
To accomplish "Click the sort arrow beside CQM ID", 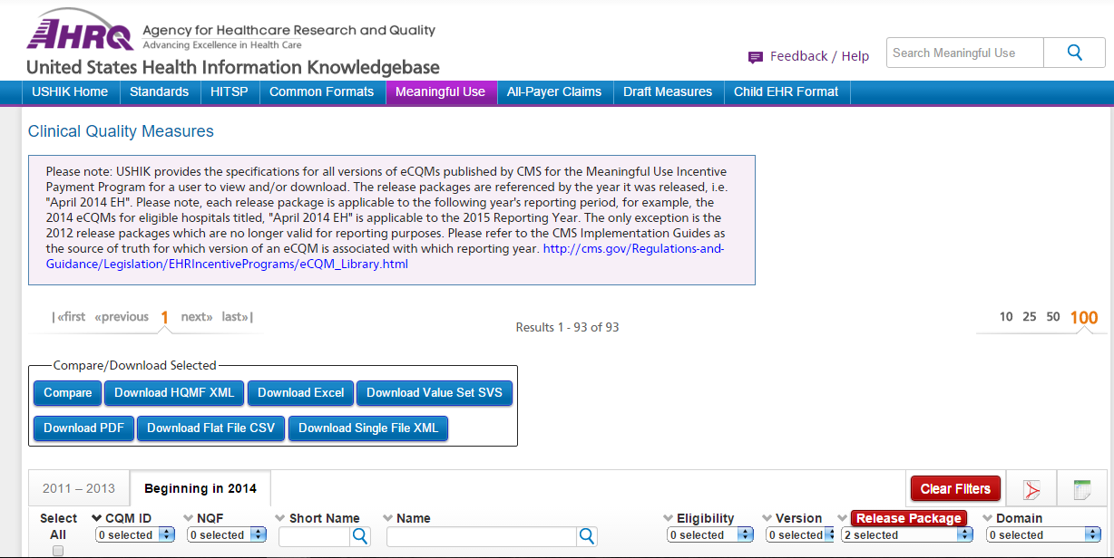I will pos(98,518).
